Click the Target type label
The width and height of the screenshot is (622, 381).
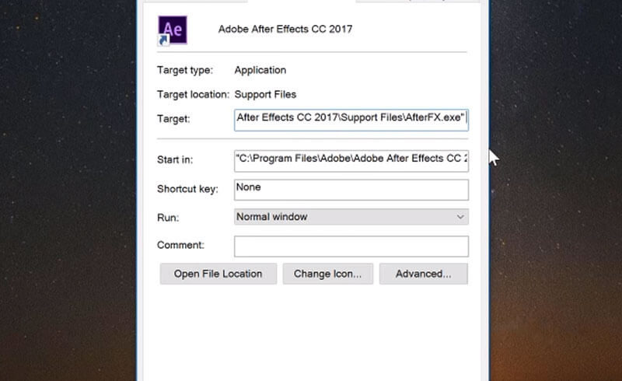tap(185, 70)
